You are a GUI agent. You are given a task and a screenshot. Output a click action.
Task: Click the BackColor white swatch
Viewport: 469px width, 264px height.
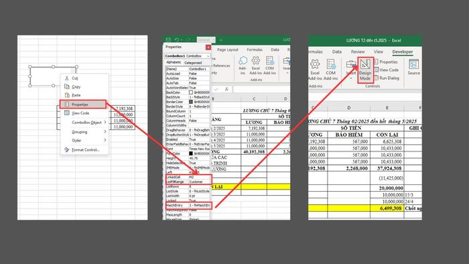click(191, 92)
